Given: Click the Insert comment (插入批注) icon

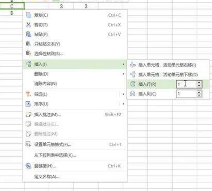Looking at the screenshot, I should click(28, 115).
